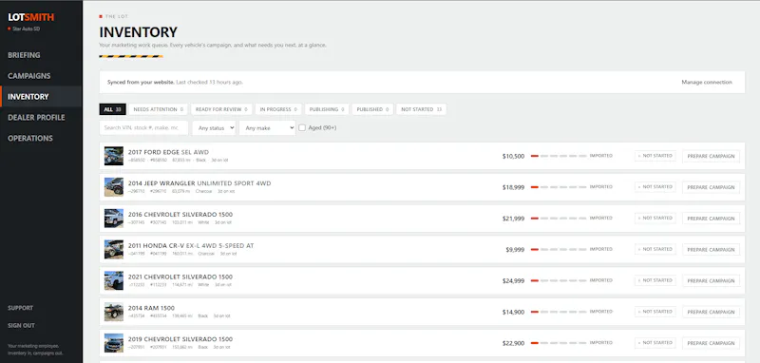Open the Briefing section
The image size is (760, 363).
(24, 55)
